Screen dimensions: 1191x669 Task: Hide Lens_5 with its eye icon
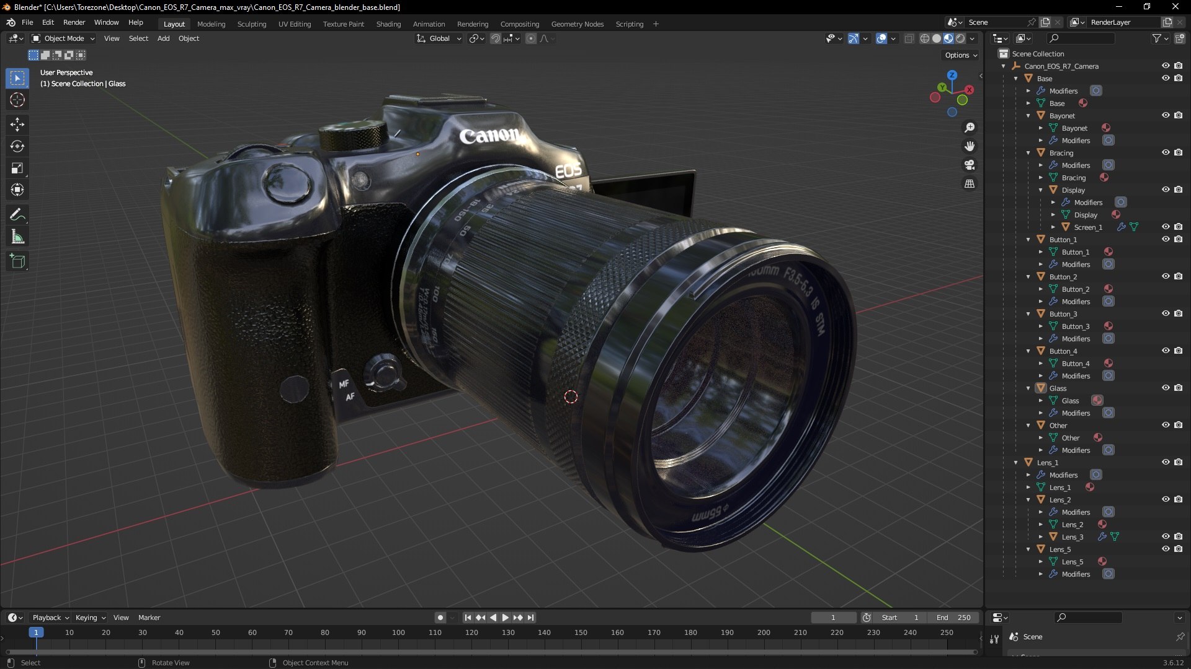pyautogui.click(x=1166, y=549)
